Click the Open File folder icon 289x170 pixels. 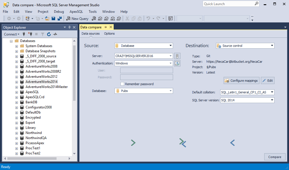pos(47,18)
